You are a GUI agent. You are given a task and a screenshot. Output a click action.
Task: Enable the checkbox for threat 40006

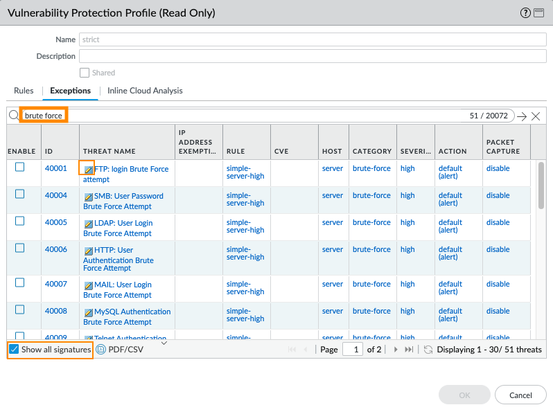pos(20,248)
